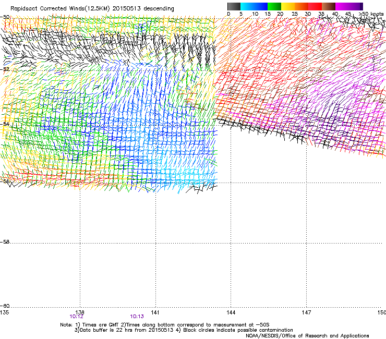Viewport: 386px width, 339px height.
Task: Click the 147 longitude axis label
Action: click(x=306, y=312)
